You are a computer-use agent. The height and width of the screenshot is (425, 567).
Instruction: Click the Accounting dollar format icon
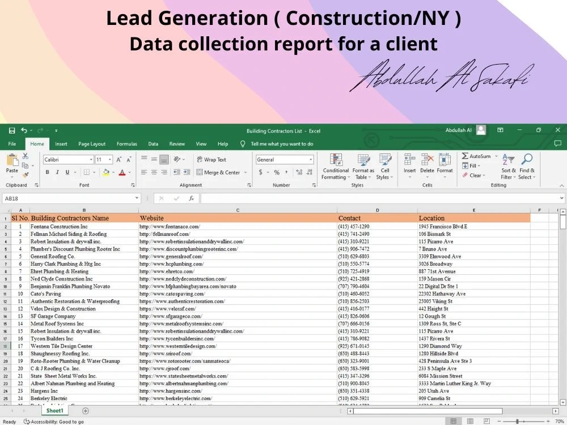pyautogui.click(x=260, y=172)
